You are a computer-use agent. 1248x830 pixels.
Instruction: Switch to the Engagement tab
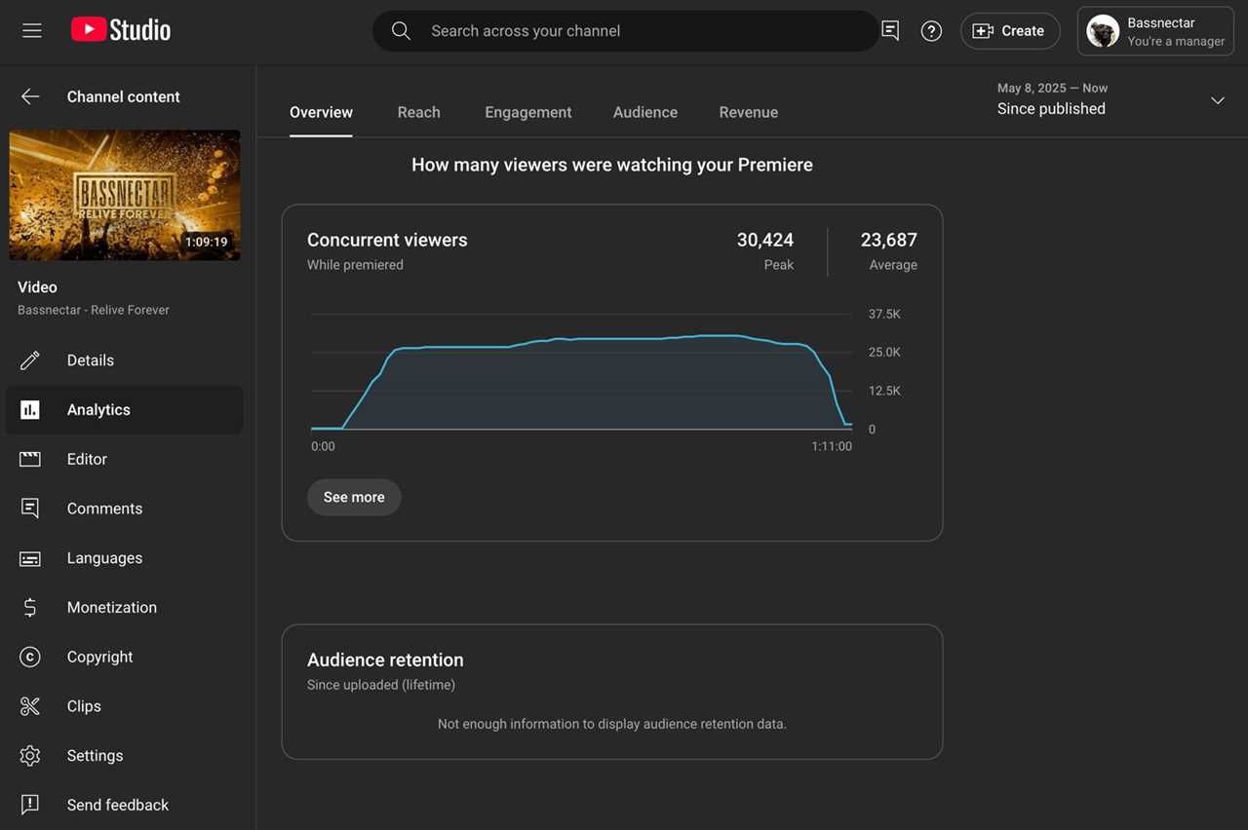528,112
